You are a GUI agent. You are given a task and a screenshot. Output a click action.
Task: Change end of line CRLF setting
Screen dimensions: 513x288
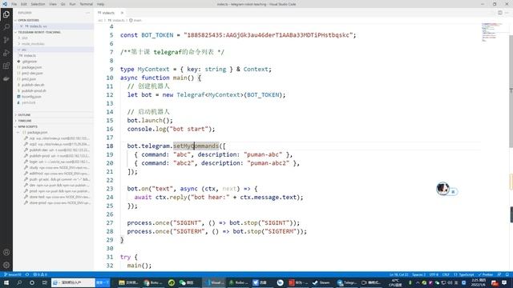[446, 274]
